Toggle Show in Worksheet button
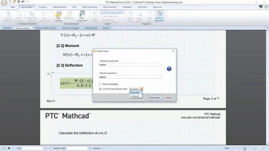This screenshot has height=151, width=269. 159,16
